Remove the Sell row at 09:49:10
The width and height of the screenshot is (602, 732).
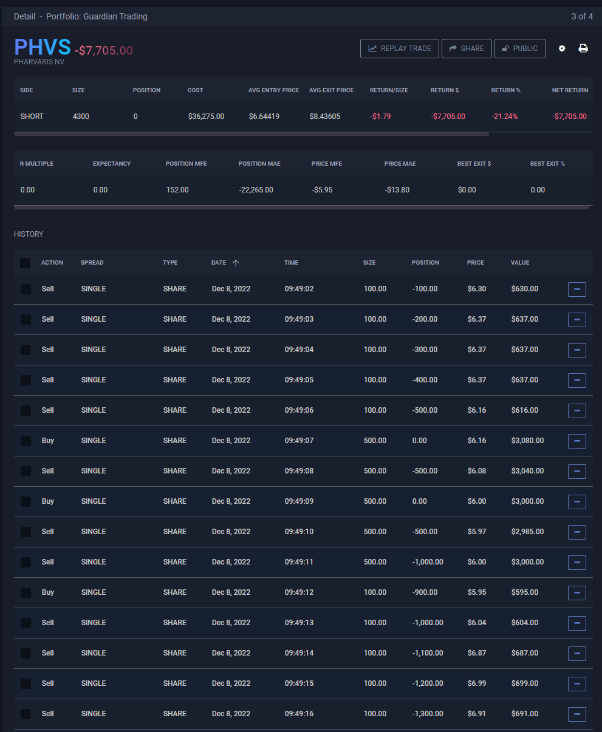coord(577,532)
